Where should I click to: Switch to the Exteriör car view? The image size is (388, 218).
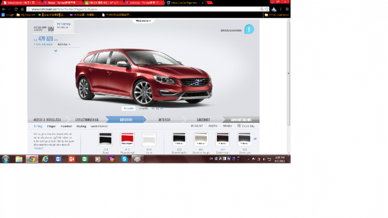tap(129, 108)
